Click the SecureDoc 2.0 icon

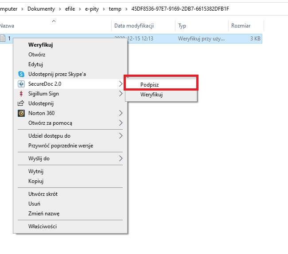click(x=20, y=84)
